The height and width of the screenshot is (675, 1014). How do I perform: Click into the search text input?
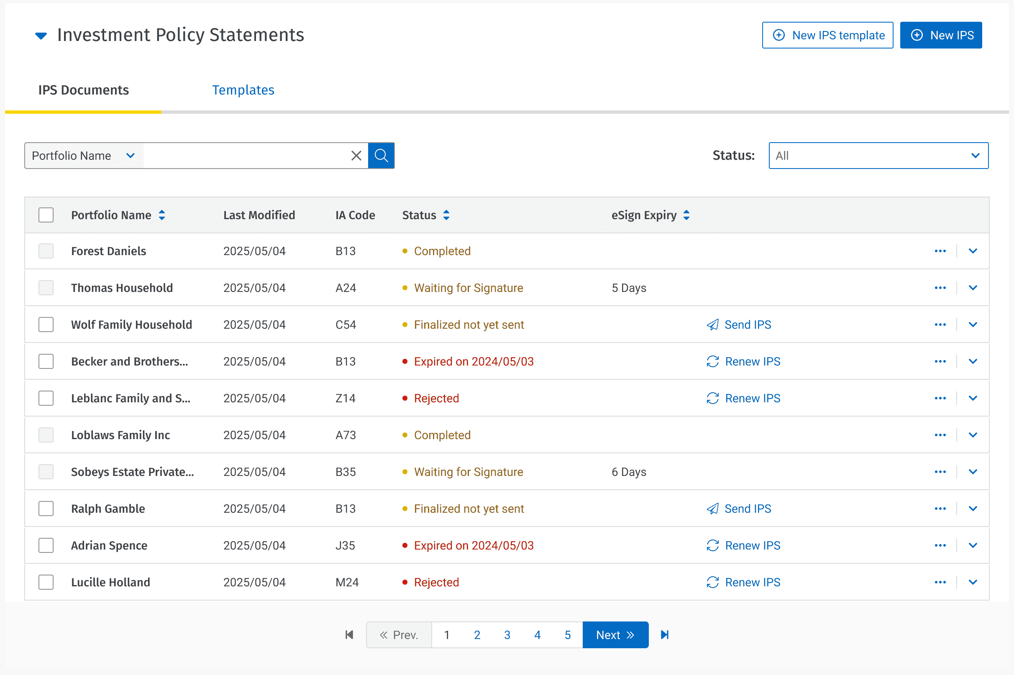click(x=245, y=156)
